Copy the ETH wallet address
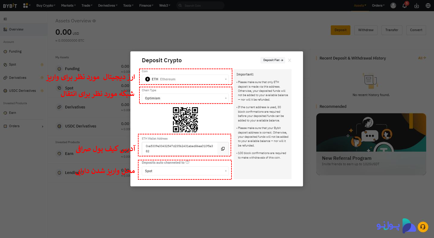The width and height of the screenshot is (434, 238). coord(223,149)
